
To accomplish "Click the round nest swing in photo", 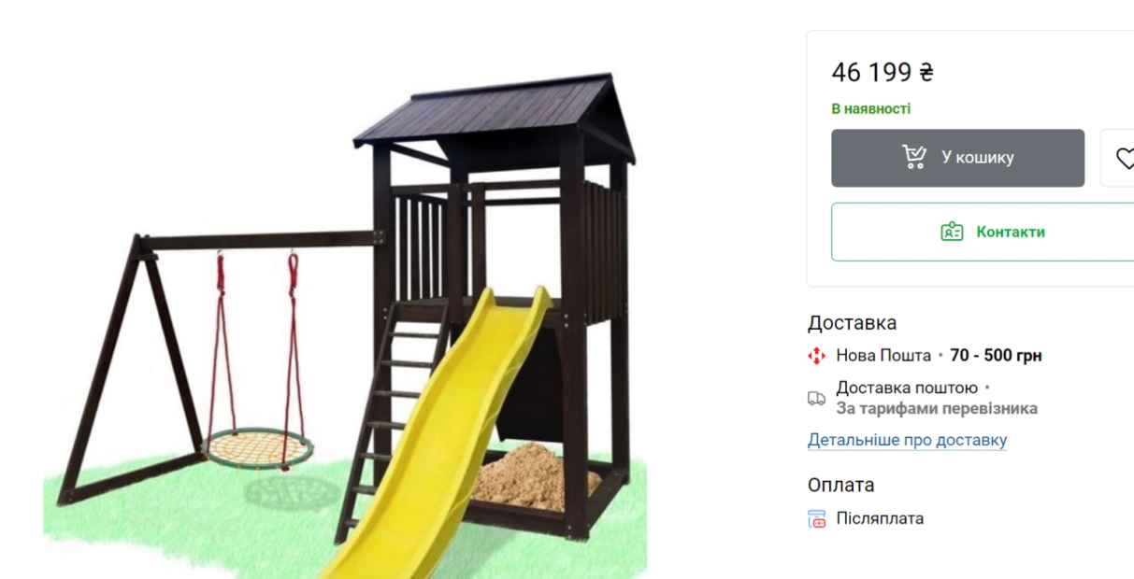I will (x=258, y=448).
